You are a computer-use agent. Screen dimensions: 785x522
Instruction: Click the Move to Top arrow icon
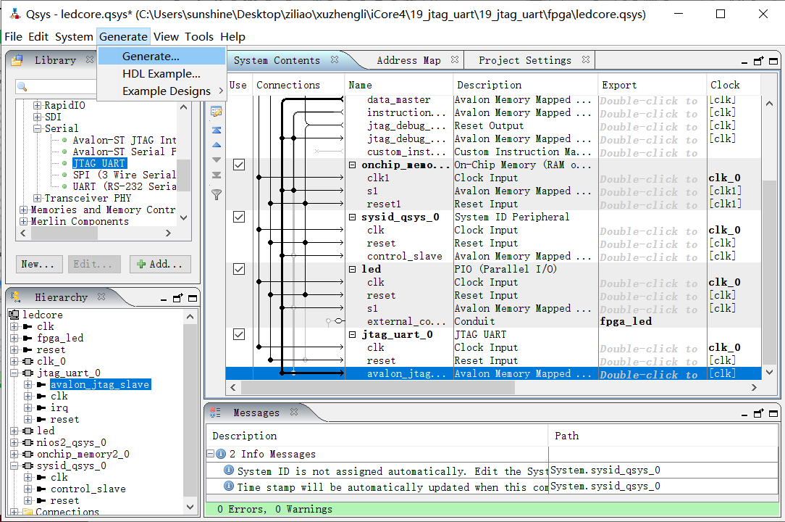[216, 130]
